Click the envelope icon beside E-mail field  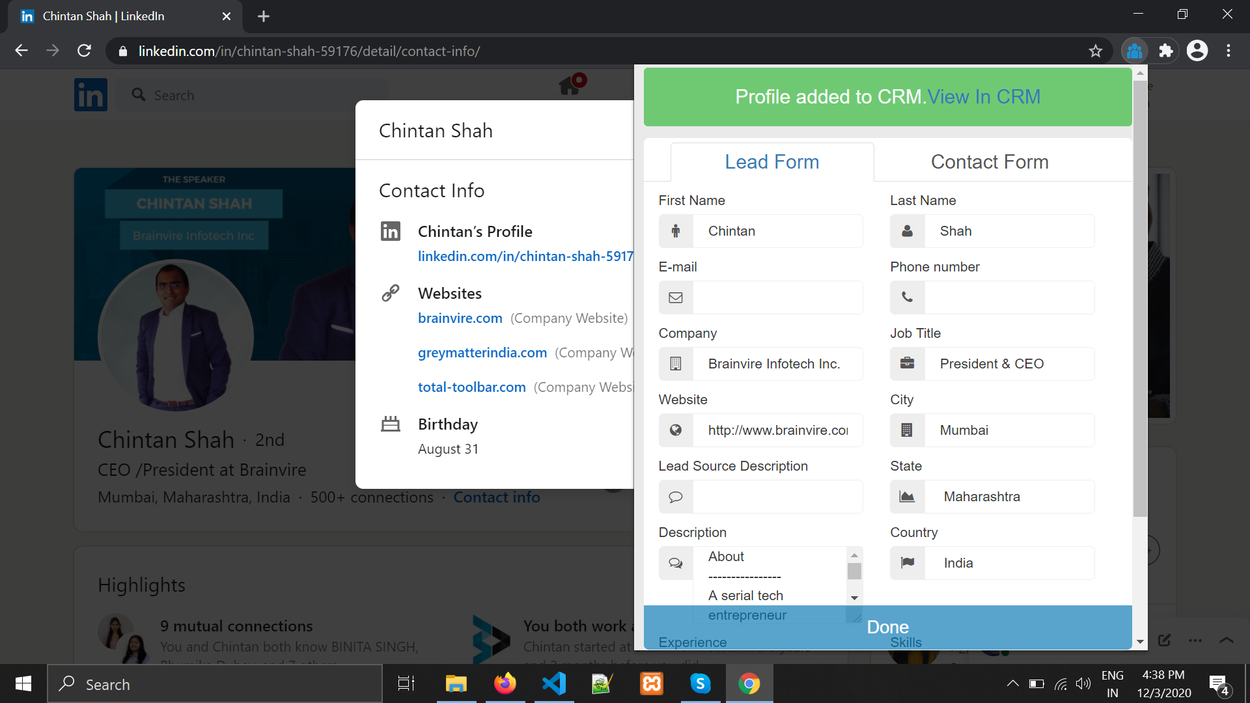tap(676, 297)
